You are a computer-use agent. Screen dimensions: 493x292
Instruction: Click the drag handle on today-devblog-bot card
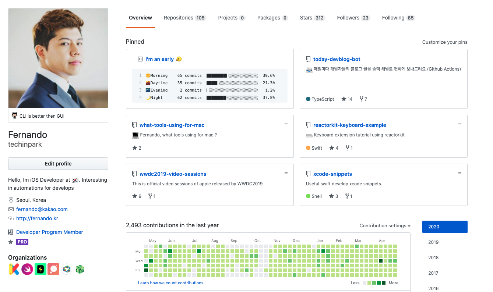point(459,59)
